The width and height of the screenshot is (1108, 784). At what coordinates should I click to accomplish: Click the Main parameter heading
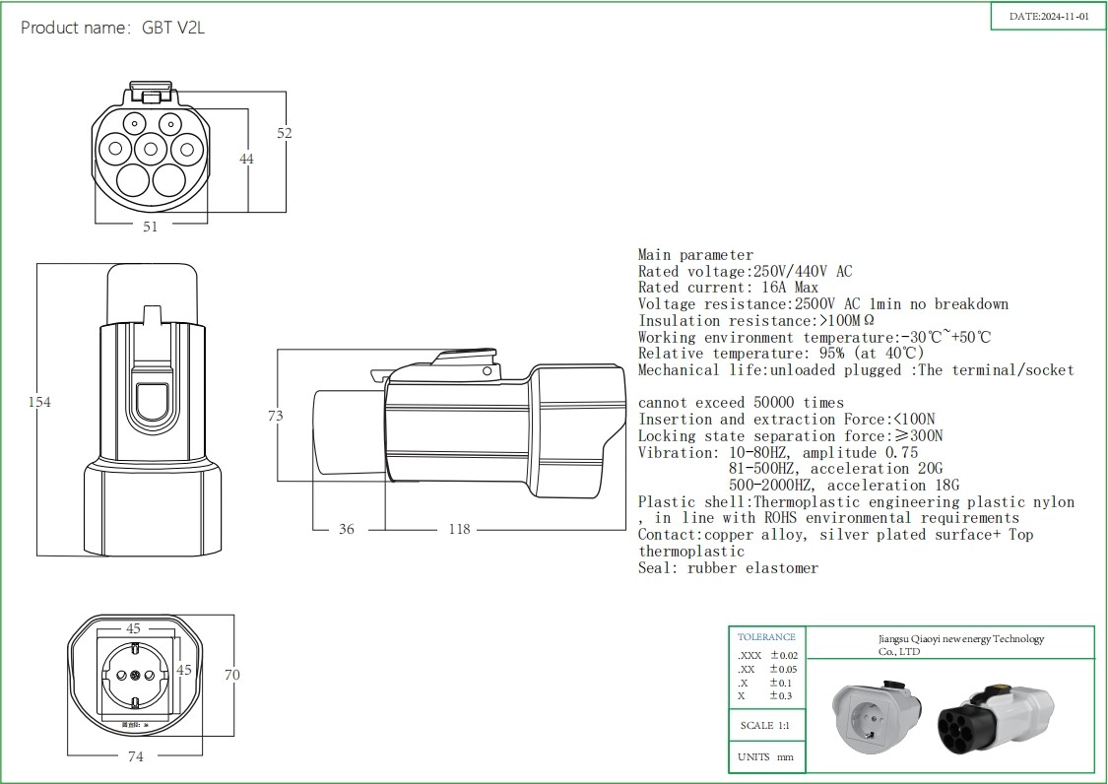click(695, 255)
